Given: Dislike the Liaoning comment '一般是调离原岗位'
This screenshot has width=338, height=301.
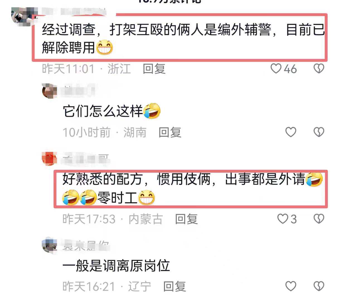Looking at the screenshot, I should [x=319, y=286].
